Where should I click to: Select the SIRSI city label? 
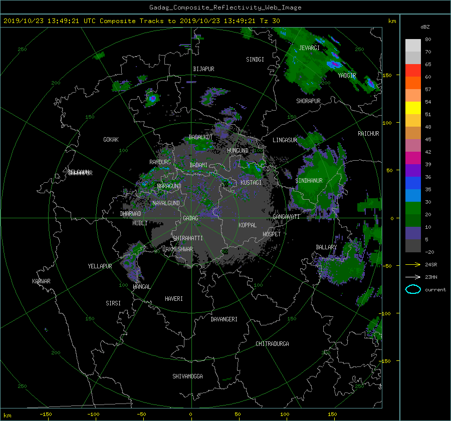pyautogui.click(x=113, y=303)
